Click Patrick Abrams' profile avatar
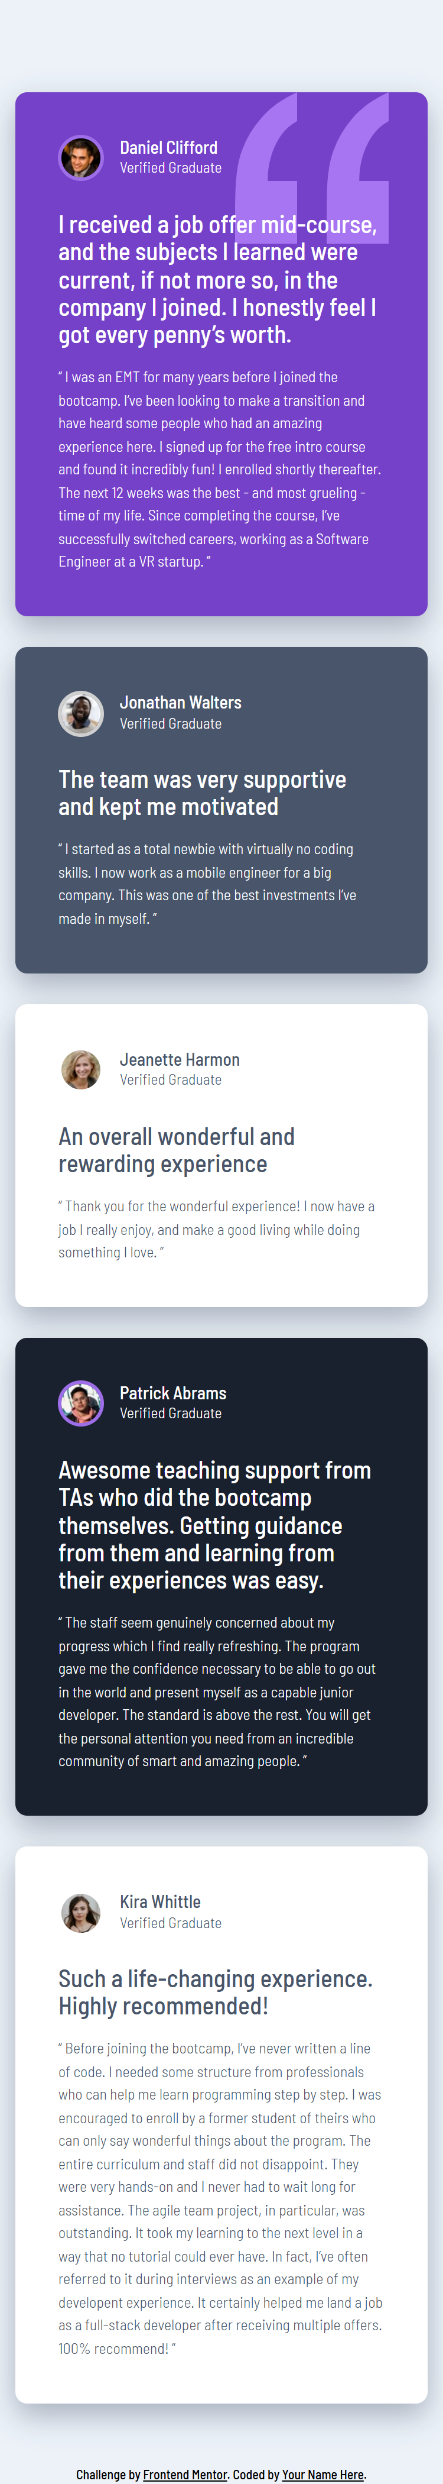The image size is (443, 2484). coord(81,1403)
